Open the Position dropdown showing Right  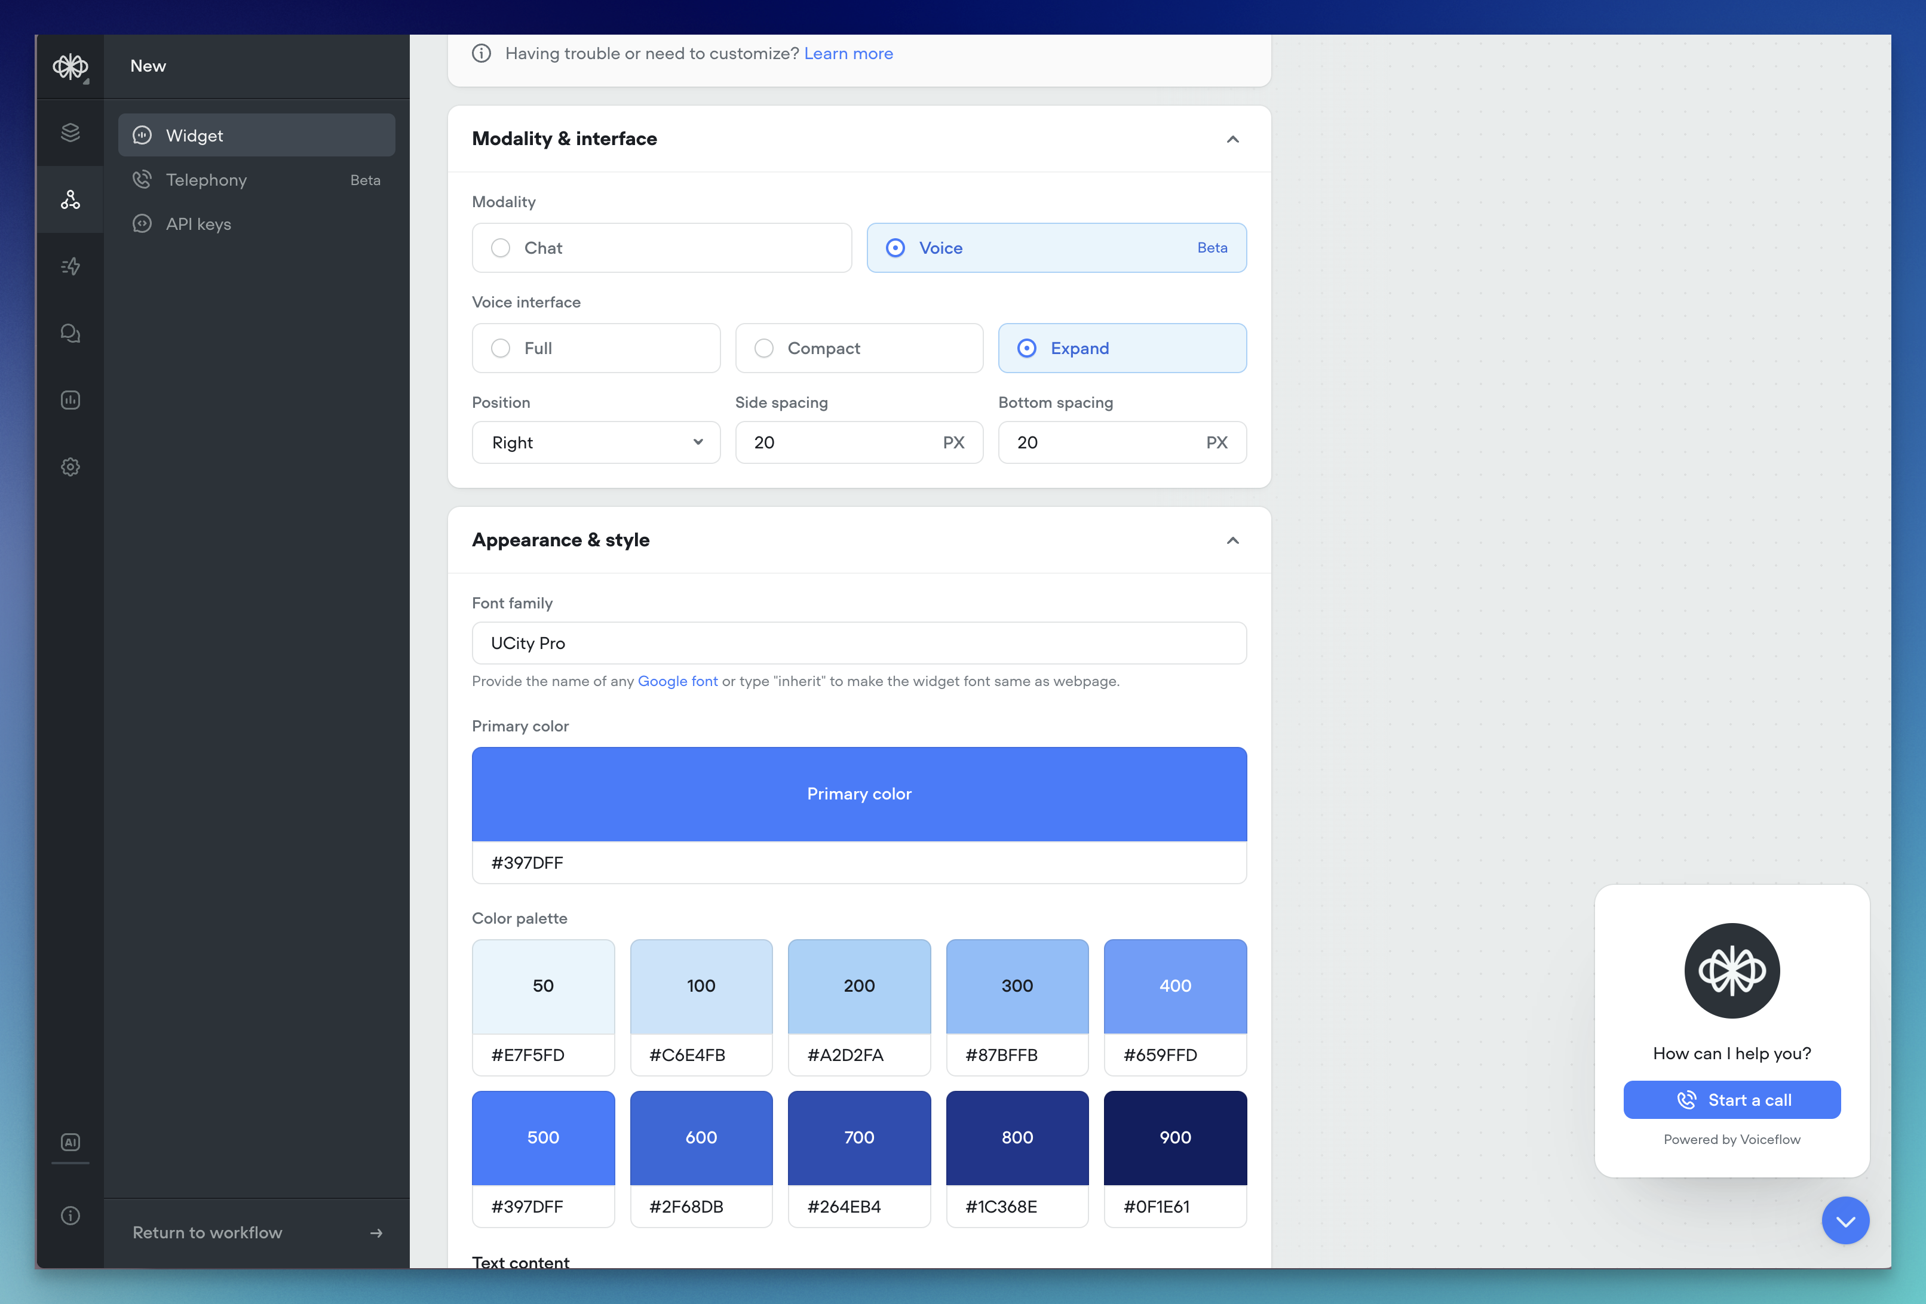[x=596, y=442]
